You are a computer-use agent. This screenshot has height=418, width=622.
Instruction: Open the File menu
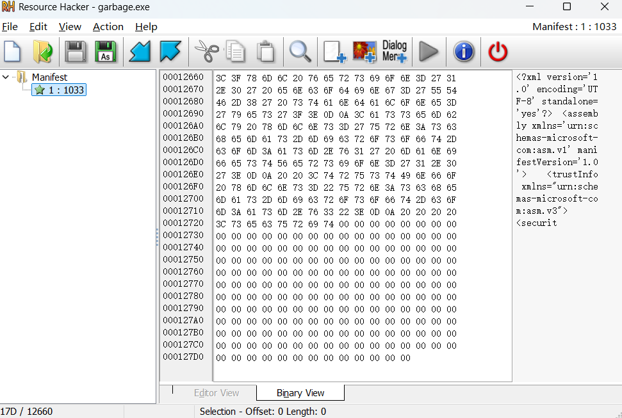(x=10, y=27)
